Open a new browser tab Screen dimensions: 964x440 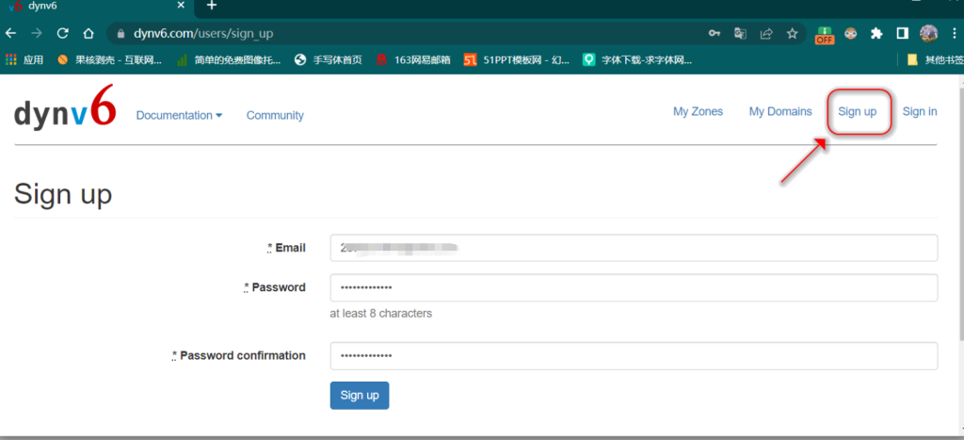(212, 6)
